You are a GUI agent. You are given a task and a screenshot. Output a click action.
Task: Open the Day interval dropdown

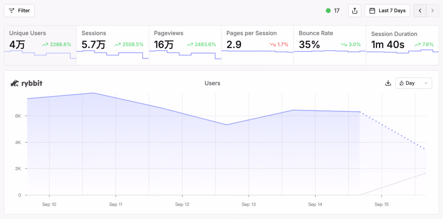(413, 83)
